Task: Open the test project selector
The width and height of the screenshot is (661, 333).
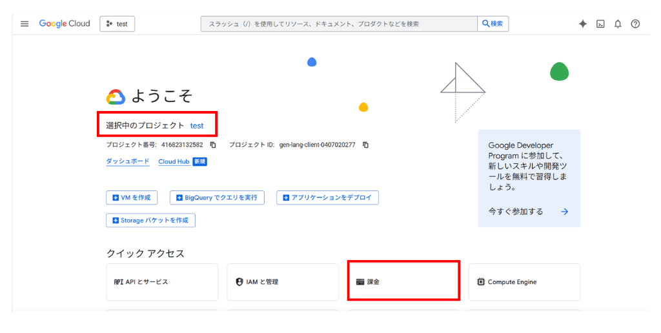Action: [117, 24]
